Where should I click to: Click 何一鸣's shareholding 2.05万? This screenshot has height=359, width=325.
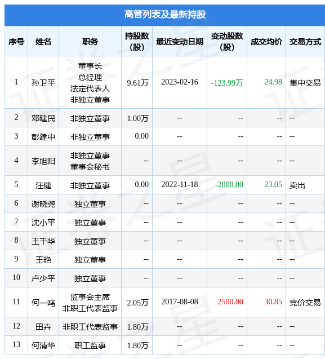click(137, 303)
